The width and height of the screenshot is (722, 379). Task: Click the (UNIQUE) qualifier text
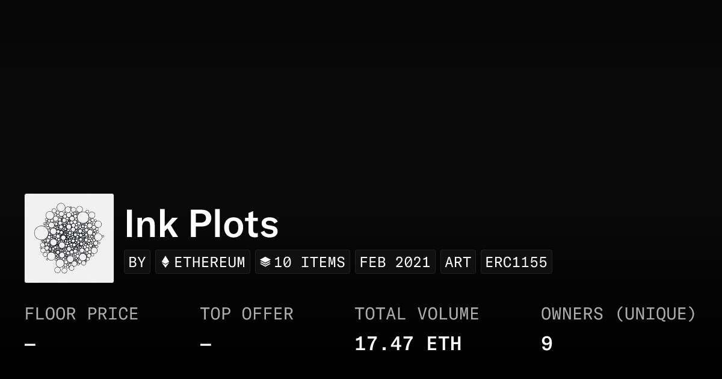click(x=655, y=314)
